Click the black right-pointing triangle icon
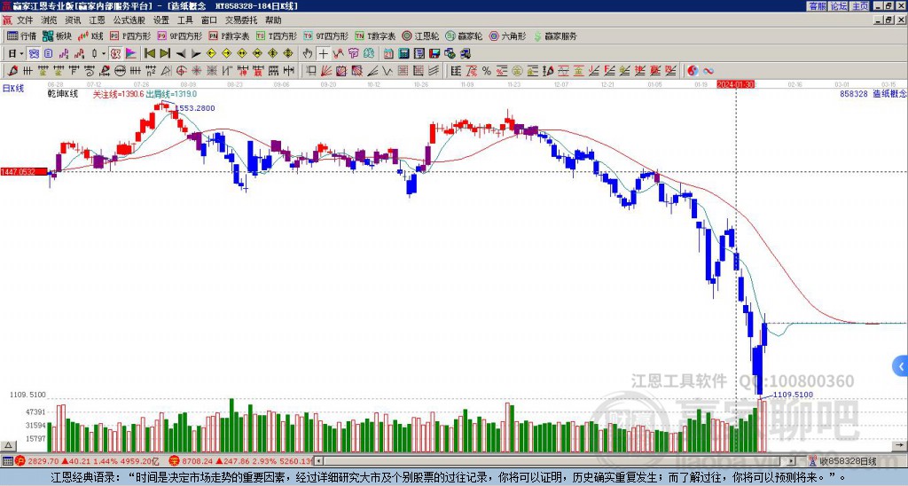The width and height of the screenshot is (908, 486). (196, 53)
